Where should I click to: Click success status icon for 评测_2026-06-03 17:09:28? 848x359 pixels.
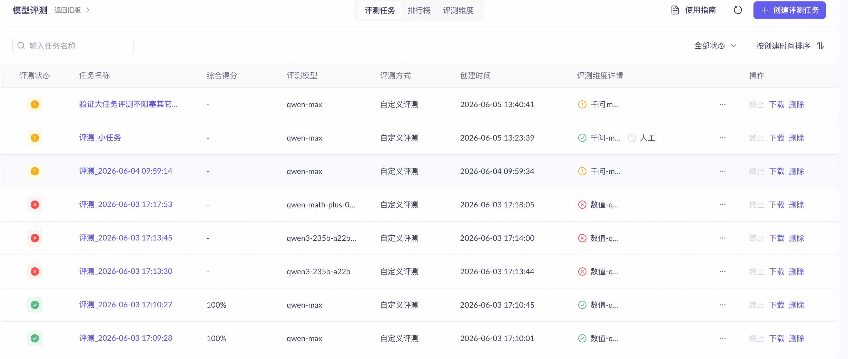(35, 338)
